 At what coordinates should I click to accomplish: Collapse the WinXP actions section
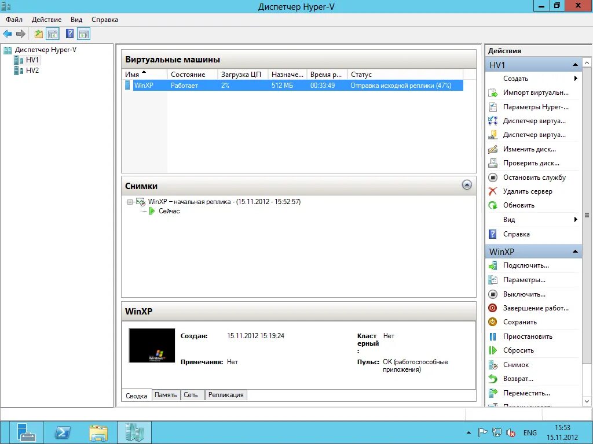[x=575, y=251]
